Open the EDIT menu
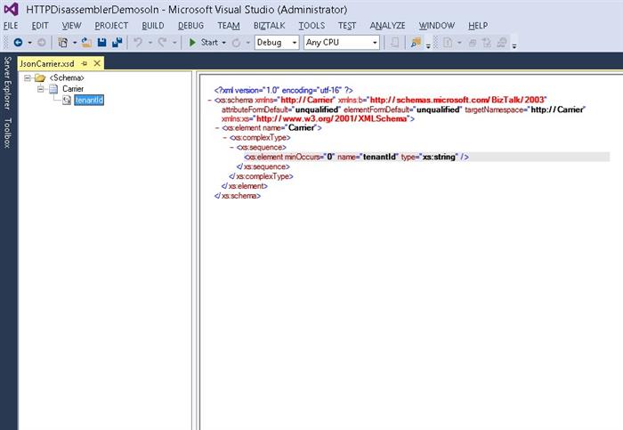 click(40, 26)
